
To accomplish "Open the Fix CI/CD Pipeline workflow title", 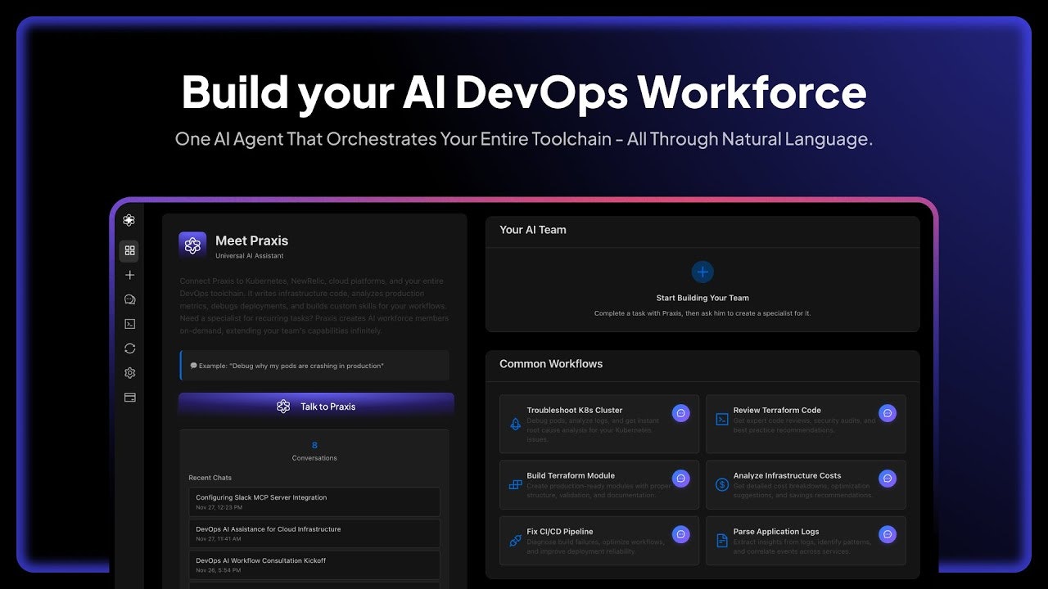I will point(560,532).
